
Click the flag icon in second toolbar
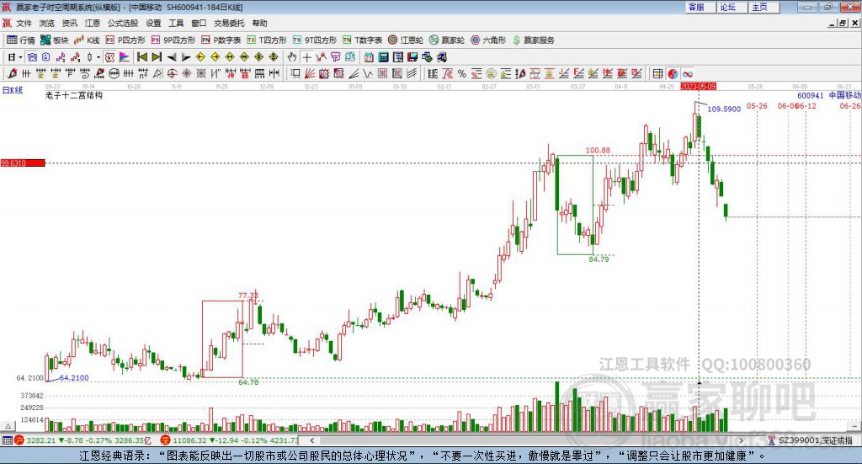pyautogui.click(x=125, y=56)
